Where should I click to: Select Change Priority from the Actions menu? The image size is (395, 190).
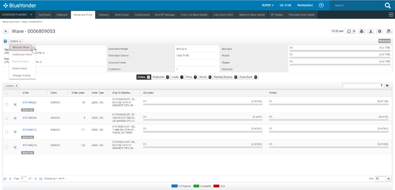point(21,75)
